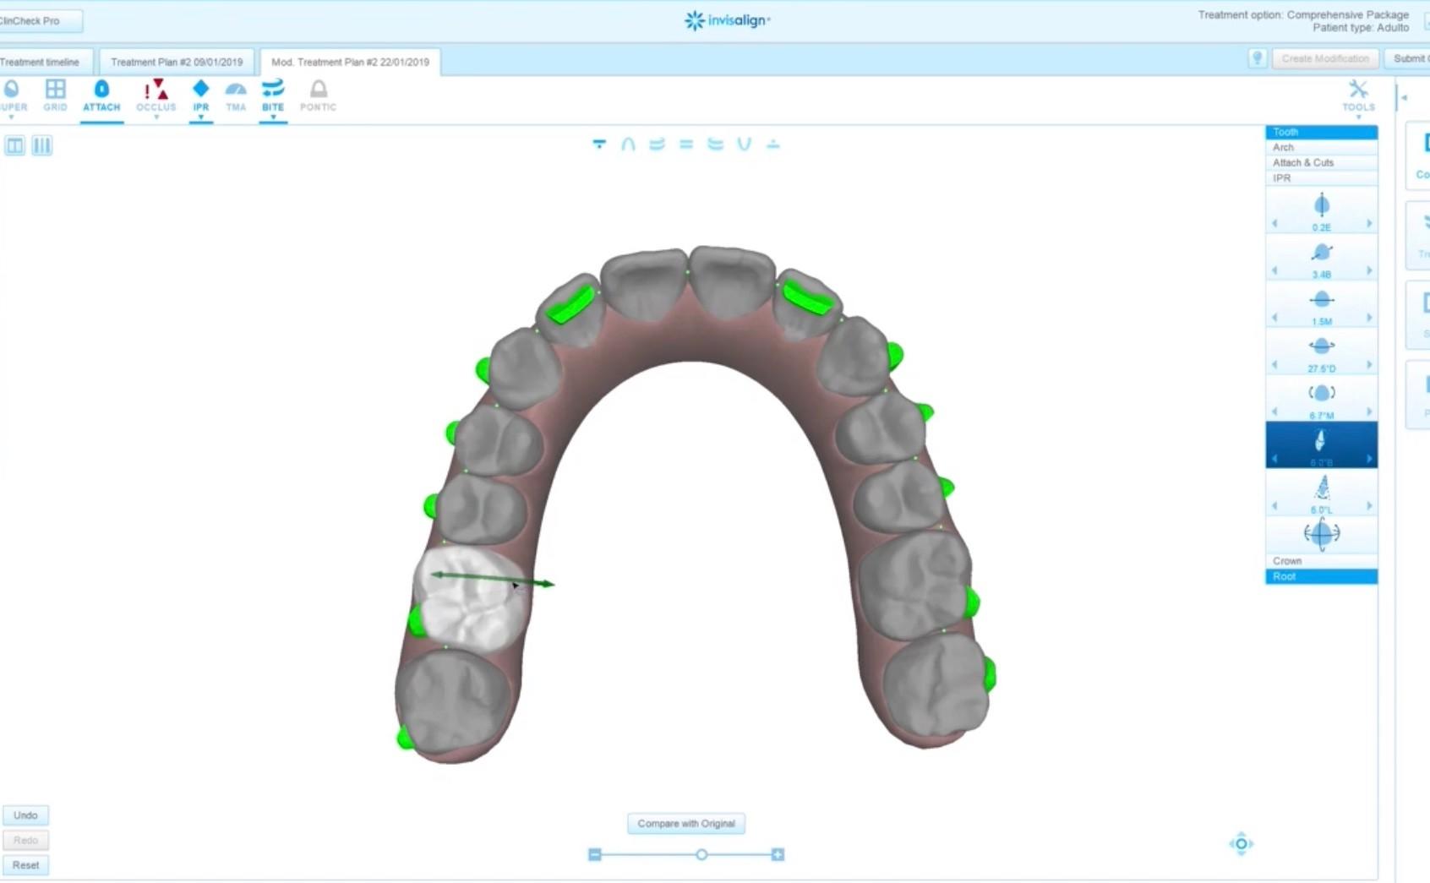Click the extrusion movement icon above 0.2E
The width and height of the screenshot is (1430, 883).
[1322, 205]
